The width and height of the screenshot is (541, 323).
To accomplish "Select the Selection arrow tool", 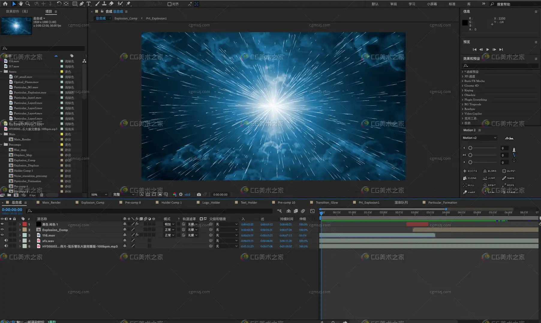I will point(14,4).
